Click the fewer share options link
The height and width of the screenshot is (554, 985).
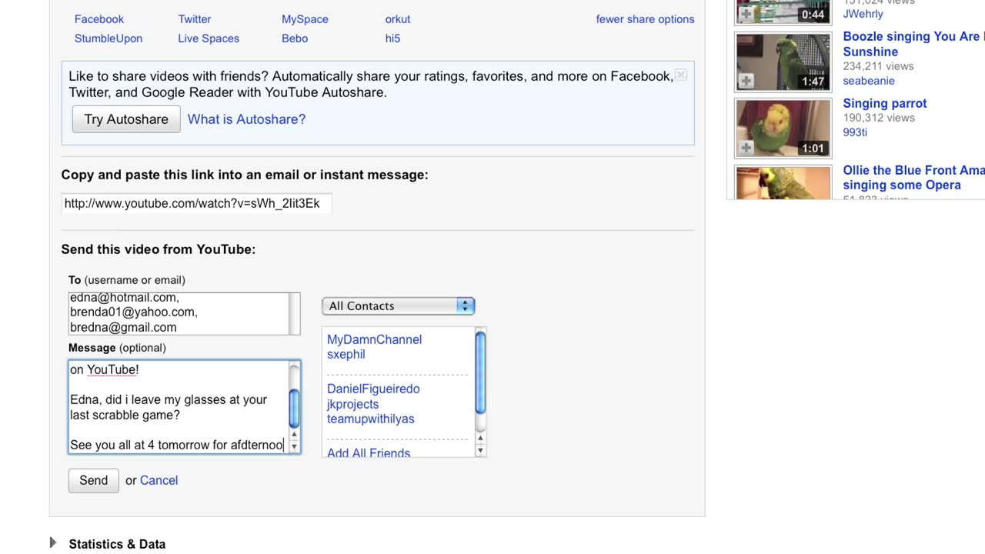click(645, 19)
